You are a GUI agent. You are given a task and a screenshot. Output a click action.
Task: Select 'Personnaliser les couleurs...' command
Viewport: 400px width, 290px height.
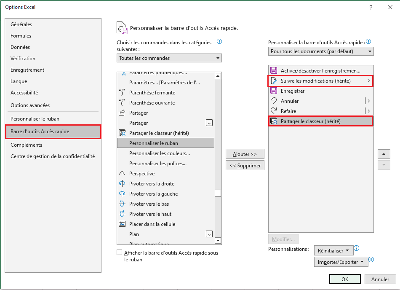(165, 153)
